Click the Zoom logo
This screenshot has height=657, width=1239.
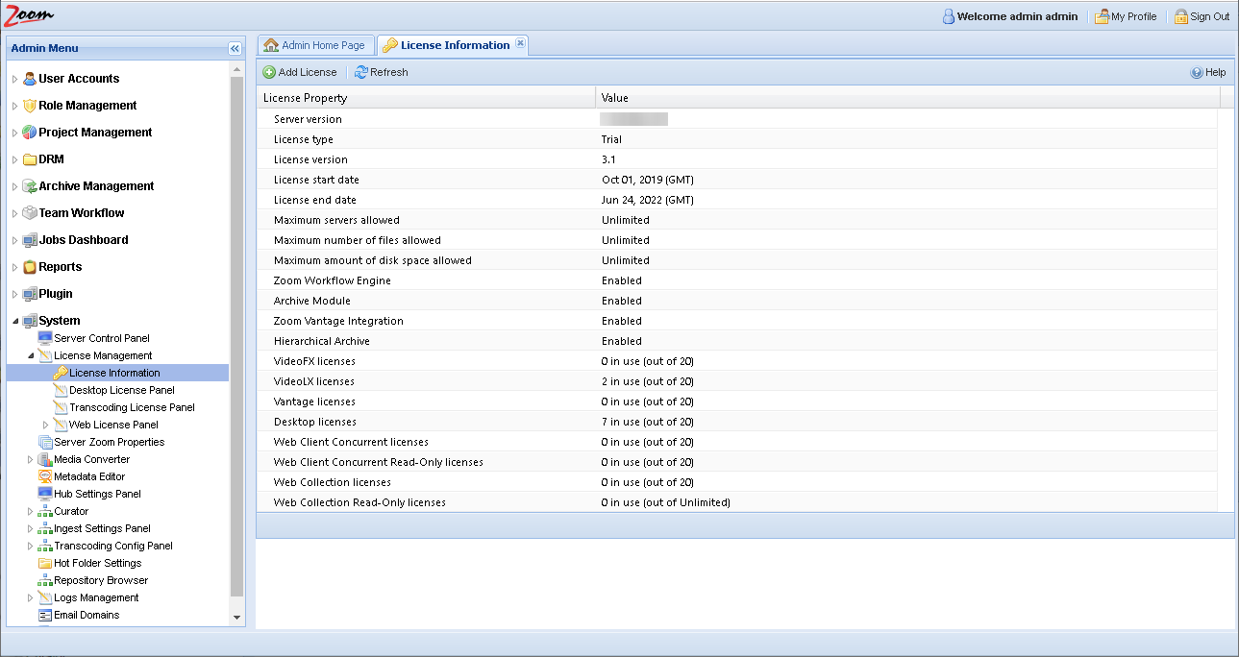click(29, 16)
